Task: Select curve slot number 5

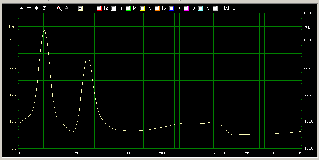Action: [150, 8]
